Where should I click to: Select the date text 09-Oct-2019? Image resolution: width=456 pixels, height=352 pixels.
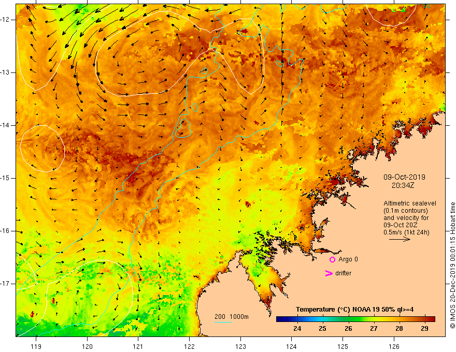click(404, 177)
